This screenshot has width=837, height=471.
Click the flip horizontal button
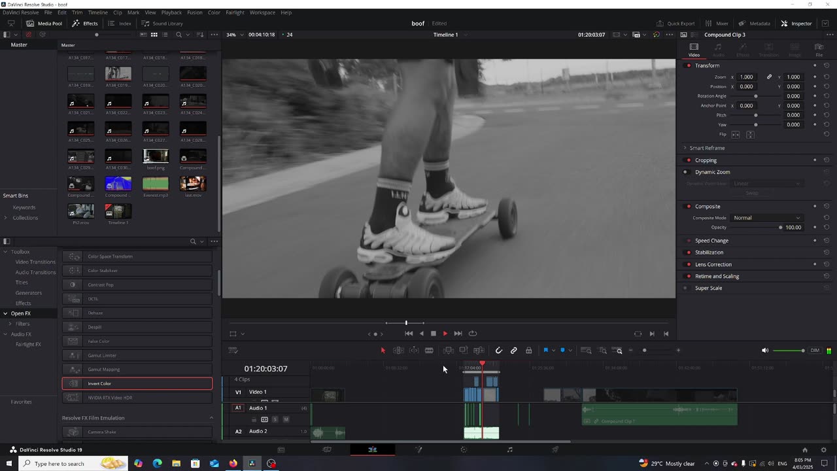(x=736, y=135)
